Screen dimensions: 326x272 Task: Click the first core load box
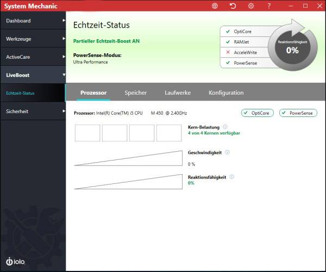pyautogui.click(x=87, y=133)
